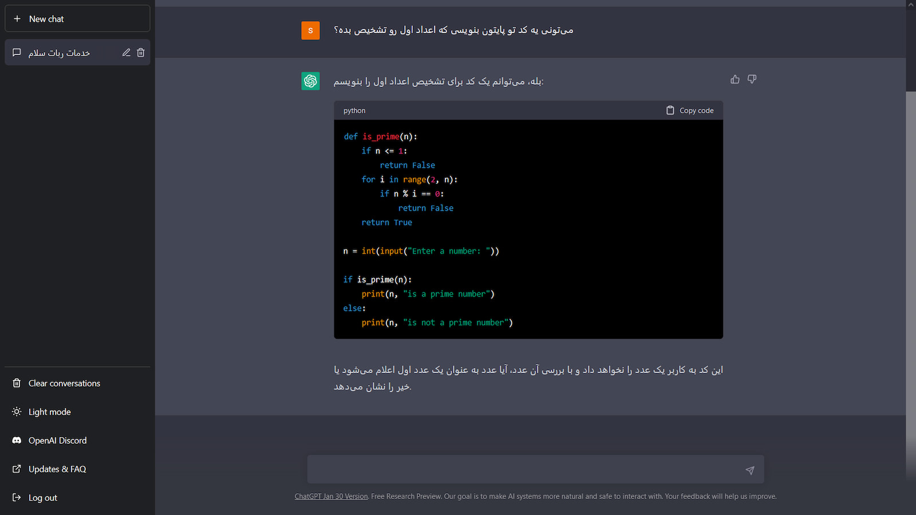This screenshot has height=515, width=916.
Task: Click the Persian explanation paragraph below the code
Action: pos(528,378)
